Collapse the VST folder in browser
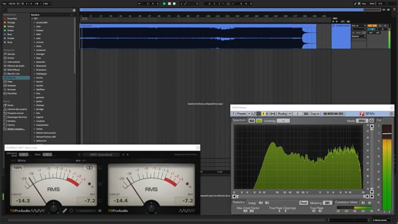 pyautogui.click(x=32, y=19)
